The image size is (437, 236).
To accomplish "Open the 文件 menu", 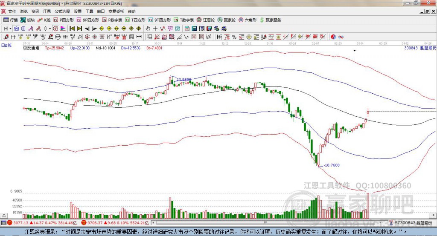I will pos(12,12).
